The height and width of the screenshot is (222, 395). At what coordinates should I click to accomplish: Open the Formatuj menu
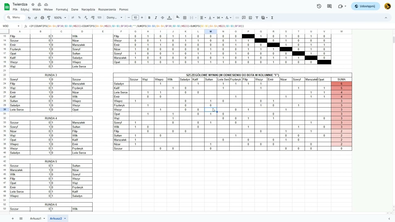[x=62, y=10]
